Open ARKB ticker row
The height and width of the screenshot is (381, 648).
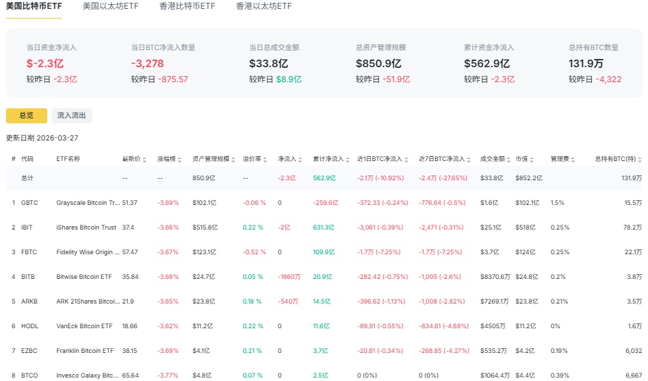pos(29,302)
